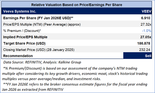Click the Data Source REFINITIV text line
155x93 pixels.
tap(42, 62)
